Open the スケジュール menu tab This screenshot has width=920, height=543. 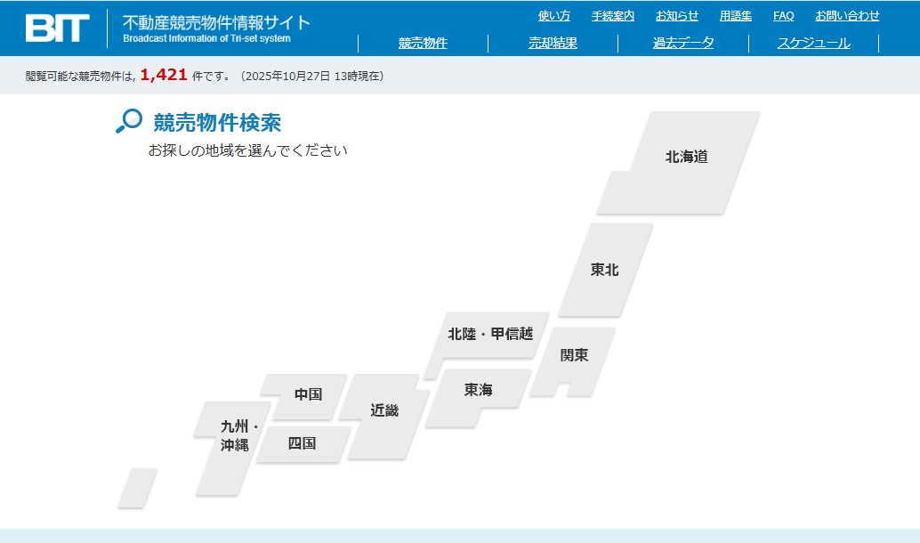click(x=813, y=43)
